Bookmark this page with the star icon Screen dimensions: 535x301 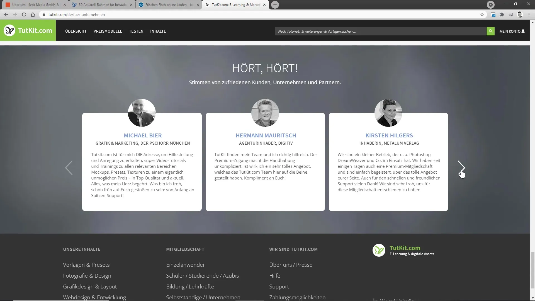pos(482,14)
